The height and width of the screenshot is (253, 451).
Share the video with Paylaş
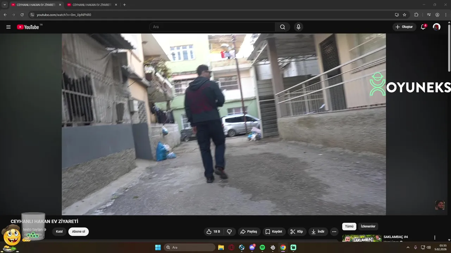(249, 232)
